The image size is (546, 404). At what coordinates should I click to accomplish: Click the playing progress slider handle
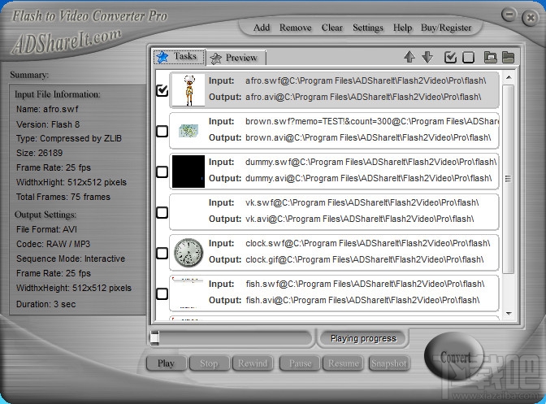click(154, 338)
